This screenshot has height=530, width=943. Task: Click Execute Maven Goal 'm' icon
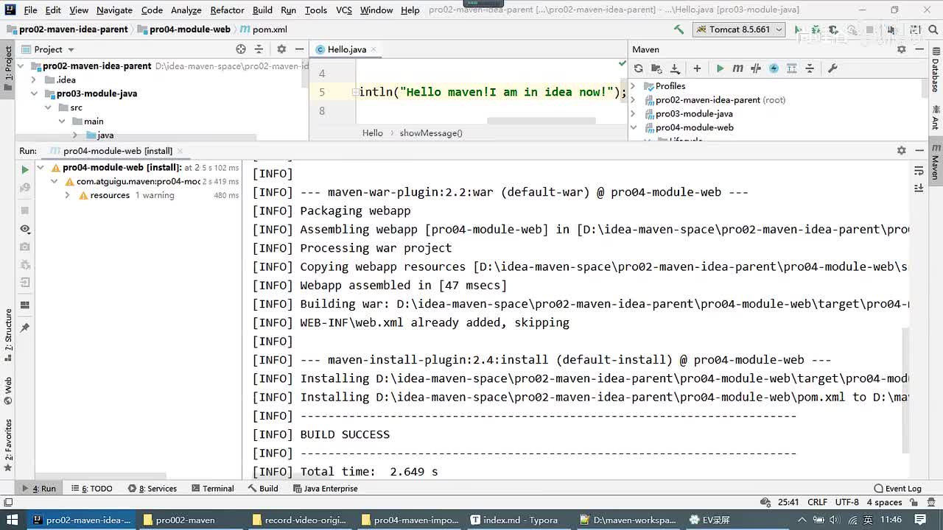tap(737, 68)
